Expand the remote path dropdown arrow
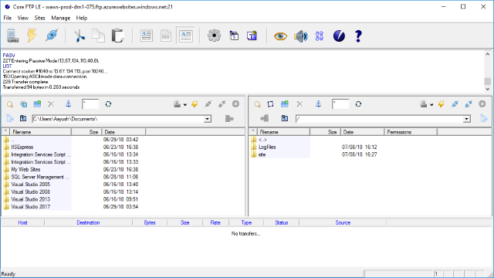Image resolution: width=494 pixels, height=278 pixels. tap(466, 119)
